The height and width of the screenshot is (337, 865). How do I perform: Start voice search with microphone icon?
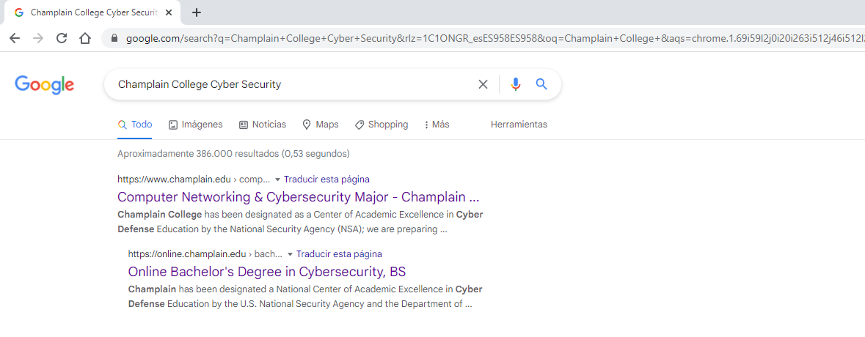click(516, 84)
